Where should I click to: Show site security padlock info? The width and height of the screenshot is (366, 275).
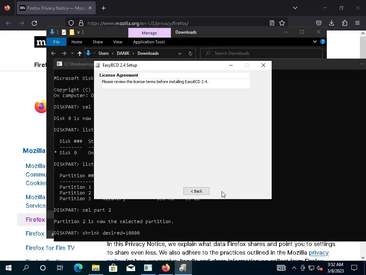point(81,23)
